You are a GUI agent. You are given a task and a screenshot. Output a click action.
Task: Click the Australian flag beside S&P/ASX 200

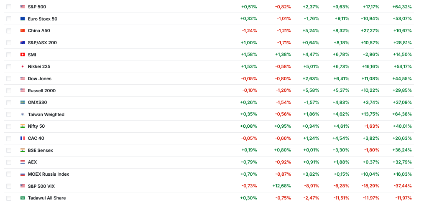(x=23, y=43)
